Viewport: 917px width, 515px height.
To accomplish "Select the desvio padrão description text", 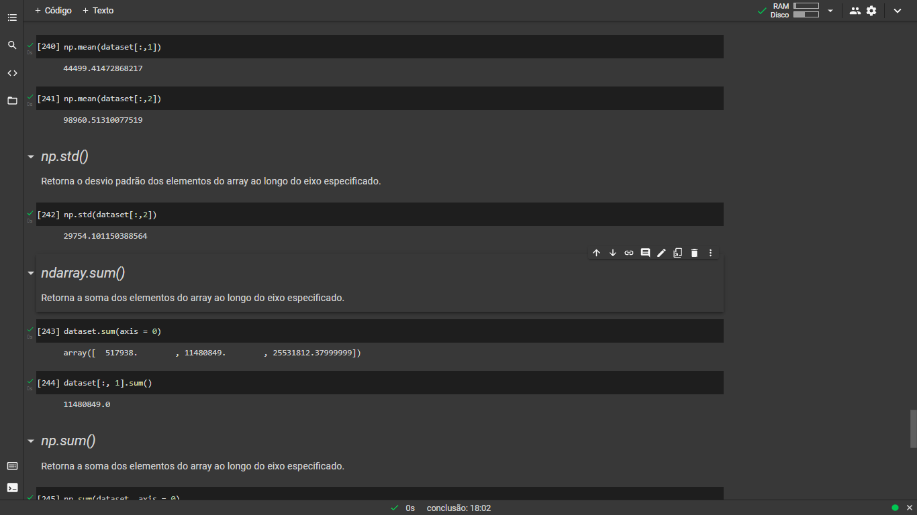I will pos(211,181).
